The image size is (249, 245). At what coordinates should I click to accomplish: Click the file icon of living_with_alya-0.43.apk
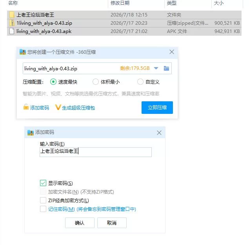coord(12,31)
